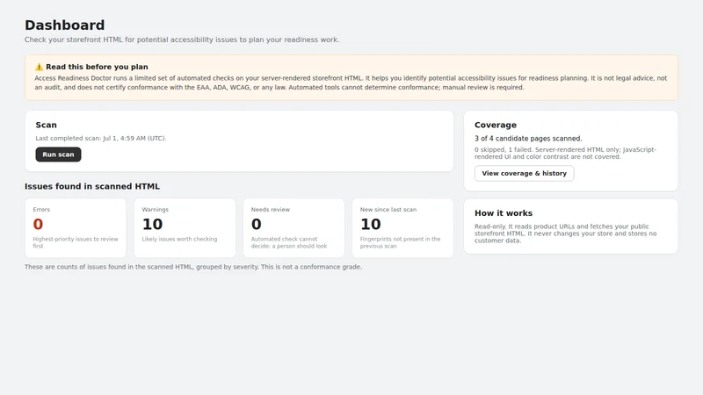Click the How it works card title
The width and height of the screenshot is (703, 395).
tap(504, 213)
